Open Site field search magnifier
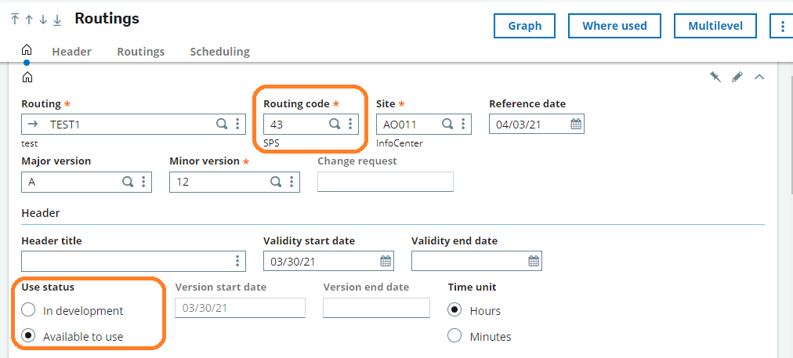Screen dimensions: 793x358 (447, 124)
